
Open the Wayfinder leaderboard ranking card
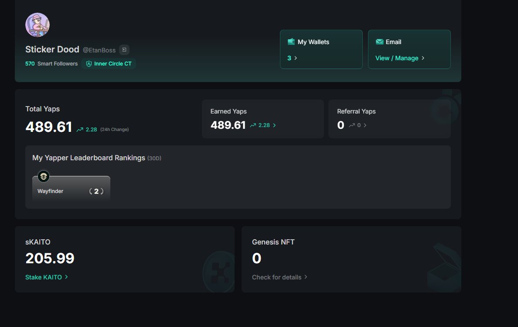point(71,188)
